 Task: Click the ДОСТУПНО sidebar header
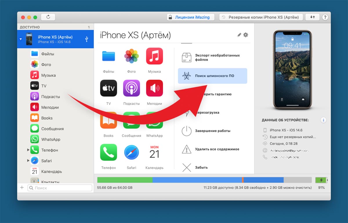[x=29, y=27]
